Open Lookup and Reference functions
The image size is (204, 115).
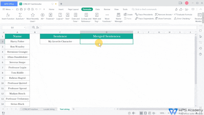pyautogui.click(x=86, y=18)
